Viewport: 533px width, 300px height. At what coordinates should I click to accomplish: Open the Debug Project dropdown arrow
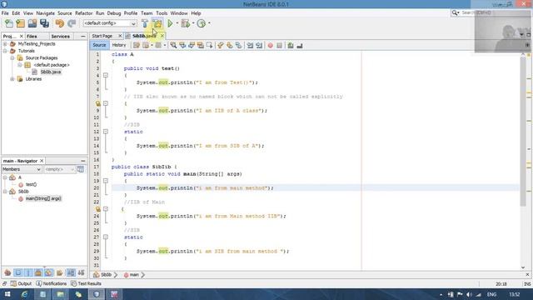pos(193,23)
